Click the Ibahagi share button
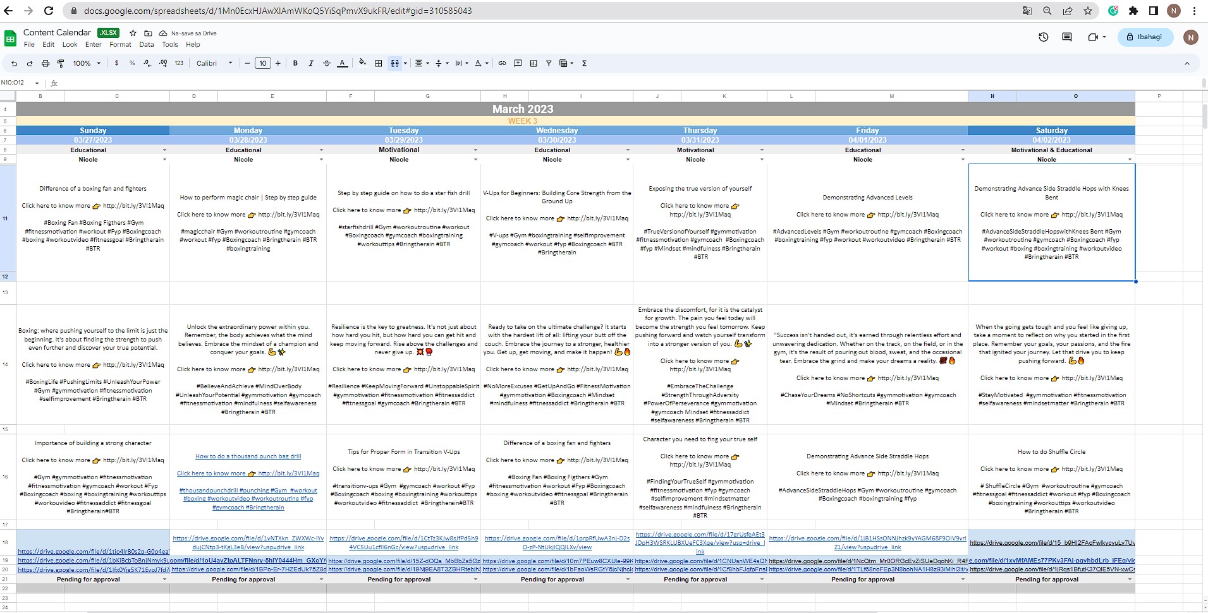The image size is (1208, 613). click(1144, 37)
